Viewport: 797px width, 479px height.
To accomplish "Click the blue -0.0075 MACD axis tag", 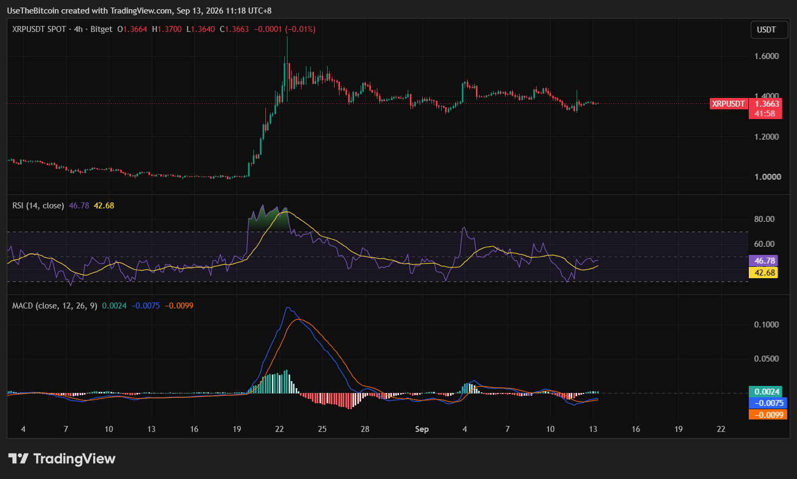I will tap(767, 403).
